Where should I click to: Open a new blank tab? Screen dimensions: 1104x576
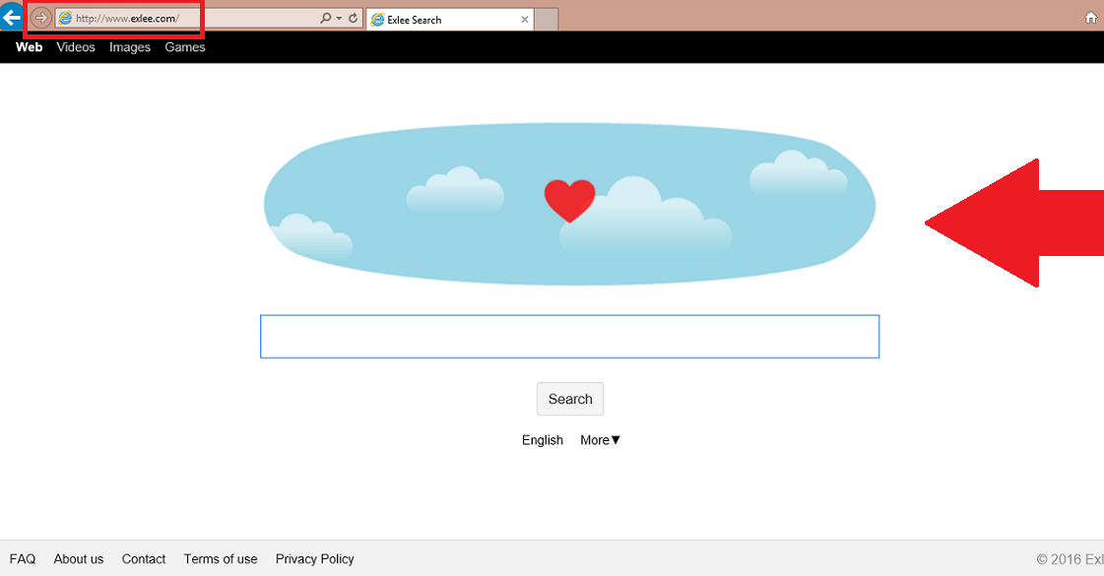[x=547, y=20]
